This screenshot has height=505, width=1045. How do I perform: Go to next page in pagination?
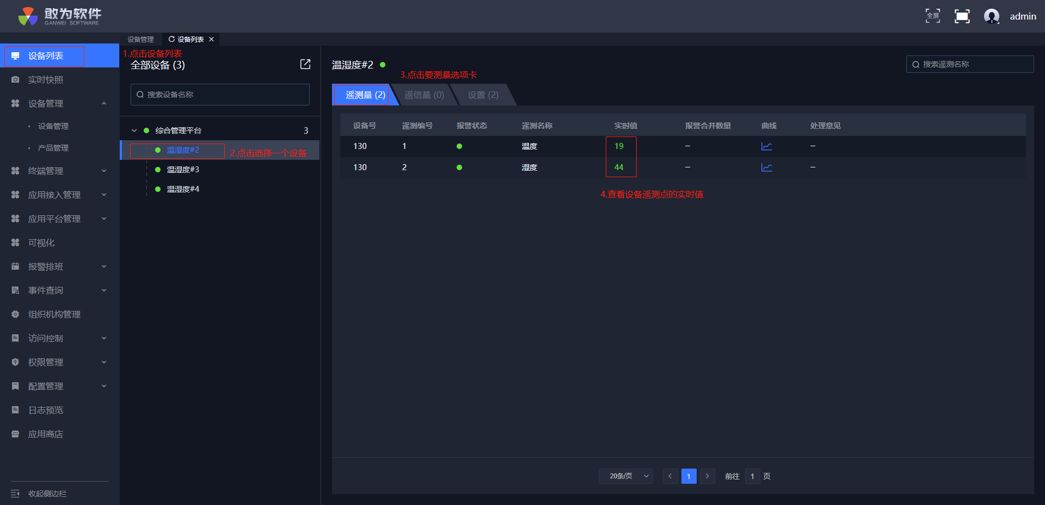point(707,476)
